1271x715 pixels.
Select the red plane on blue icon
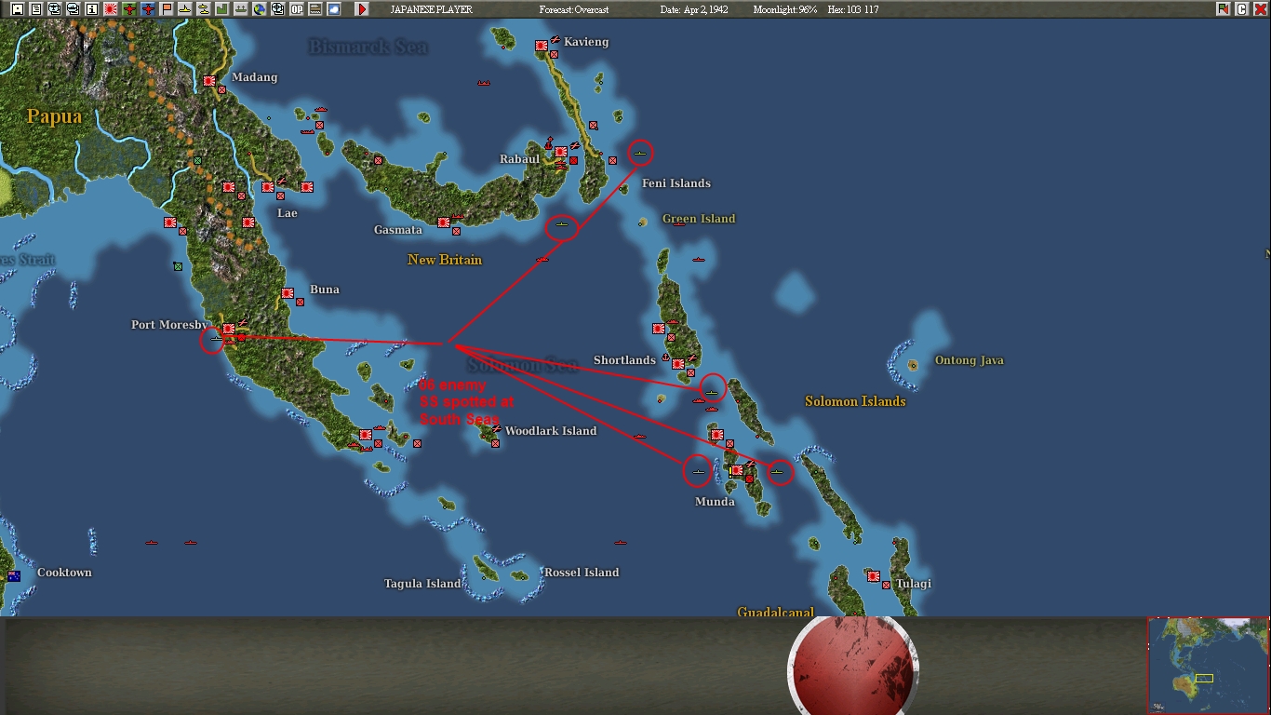pos(148,9)
